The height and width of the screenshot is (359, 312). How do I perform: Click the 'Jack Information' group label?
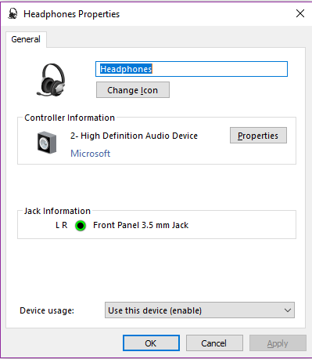click(57, 211)
